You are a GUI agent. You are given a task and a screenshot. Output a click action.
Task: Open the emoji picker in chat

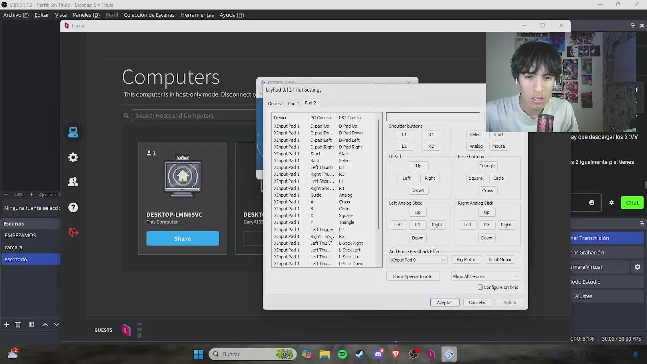click(x=592, y=203)
